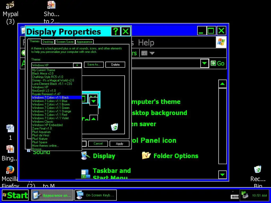
Task: Switch to the Appearance tab
Action: click(84, 42)
